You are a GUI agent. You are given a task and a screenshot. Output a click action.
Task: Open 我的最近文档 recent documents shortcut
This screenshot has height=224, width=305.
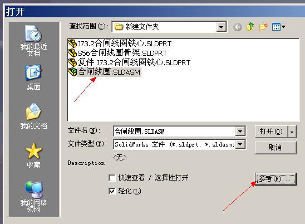33,41
